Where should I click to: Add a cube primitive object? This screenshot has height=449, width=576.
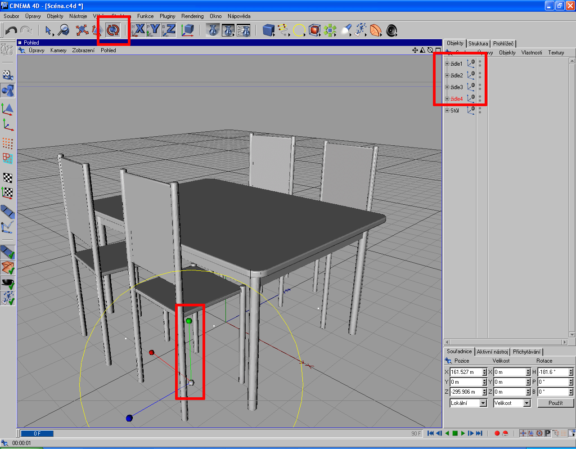click(x=269, y=30)
